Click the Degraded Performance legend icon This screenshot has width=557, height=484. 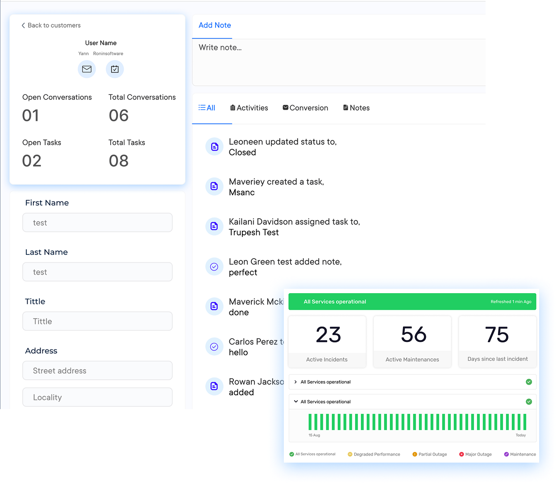pos(350,454)
